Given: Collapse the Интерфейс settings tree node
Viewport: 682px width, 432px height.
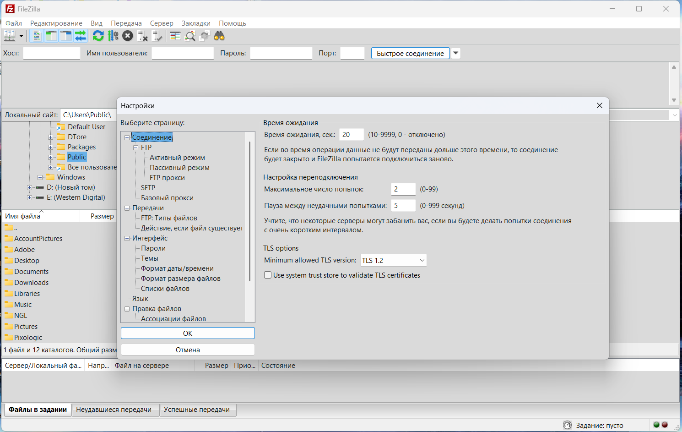Looking at the screenshot, I should pos(127,238).
